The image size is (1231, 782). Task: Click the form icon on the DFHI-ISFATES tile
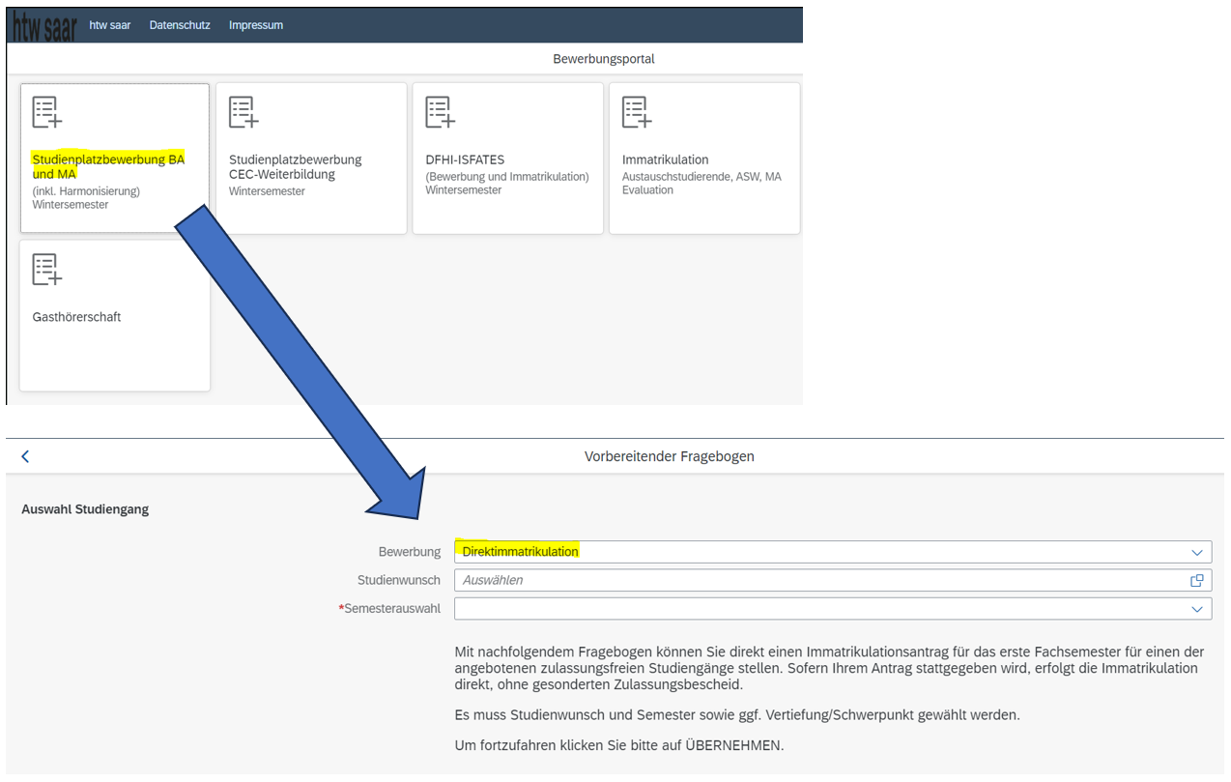[x=440, y=112]
